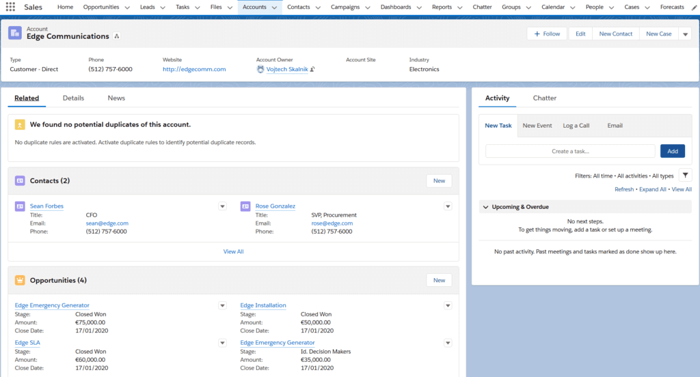
Task: Switch to the Details tab
Action: coord(73,98)
